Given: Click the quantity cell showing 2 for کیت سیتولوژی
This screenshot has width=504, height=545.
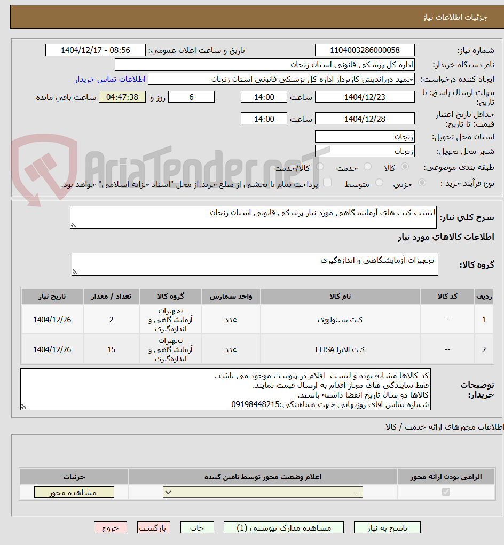Looking at the screenshot, I should click(111, 320).
